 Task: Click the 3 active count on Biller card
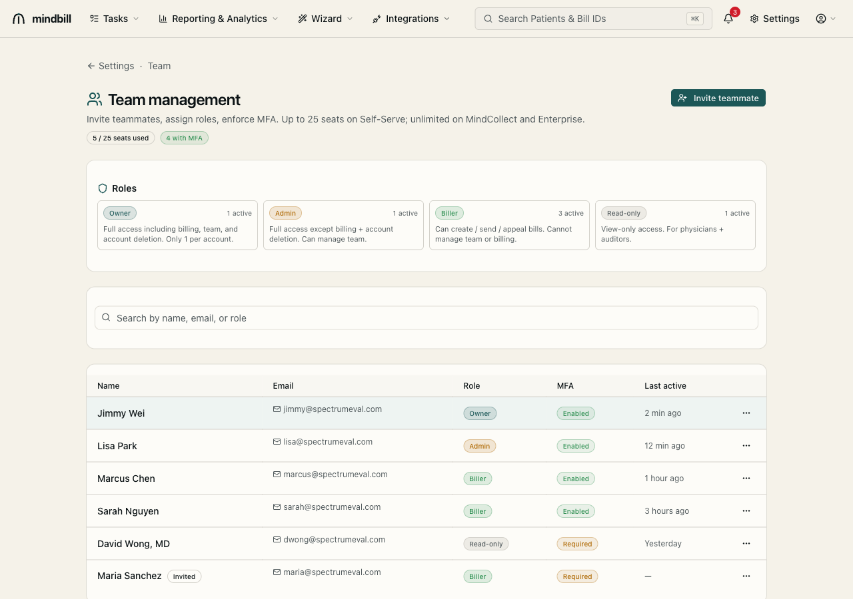[x=571, y=213]
